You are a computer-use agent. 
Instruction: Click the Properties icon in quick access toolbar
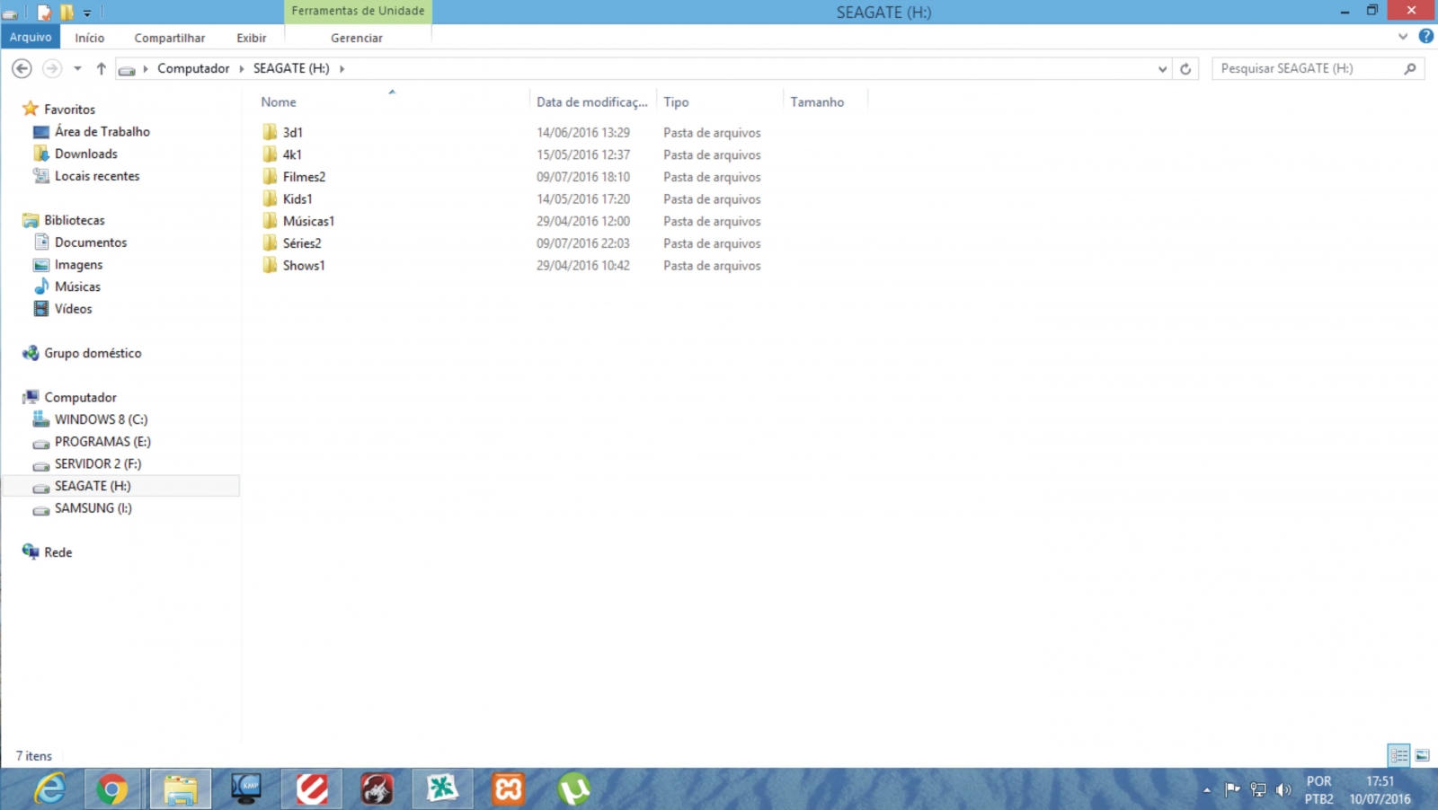click(44, 13)
